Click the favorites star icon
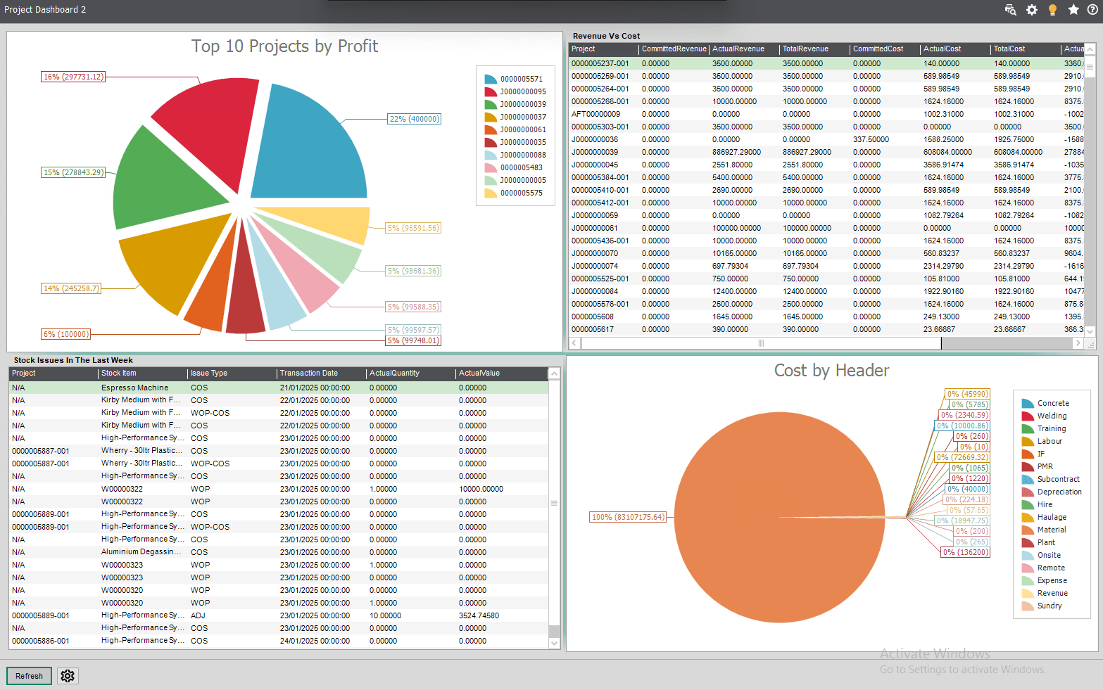Screen dimensions: 1103x690 [1073, 10]
